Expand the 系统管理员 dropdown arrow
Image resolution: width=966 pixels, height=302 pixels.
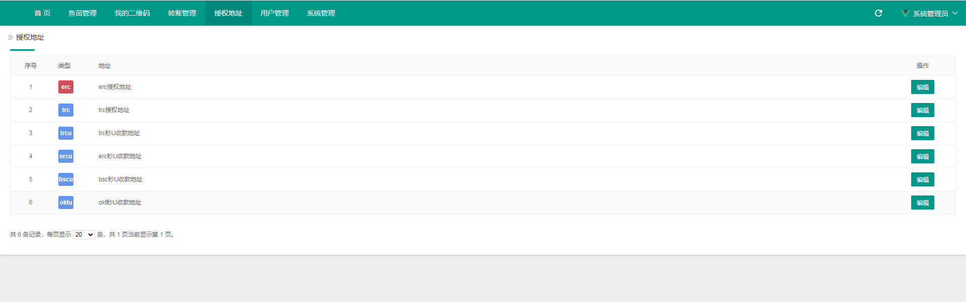click(x=955, y=13)
